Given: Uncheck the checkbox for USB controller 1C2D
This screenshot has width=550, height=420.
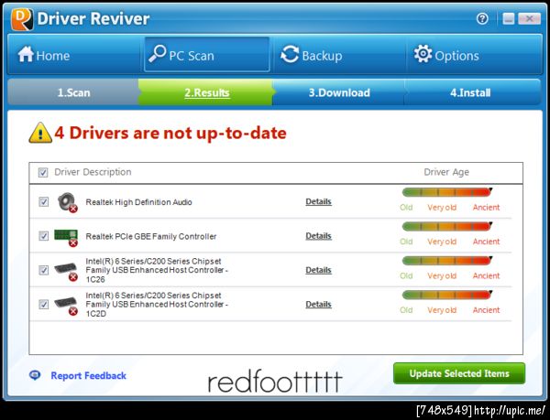Looking at the screenshot, I should (43, 305).
